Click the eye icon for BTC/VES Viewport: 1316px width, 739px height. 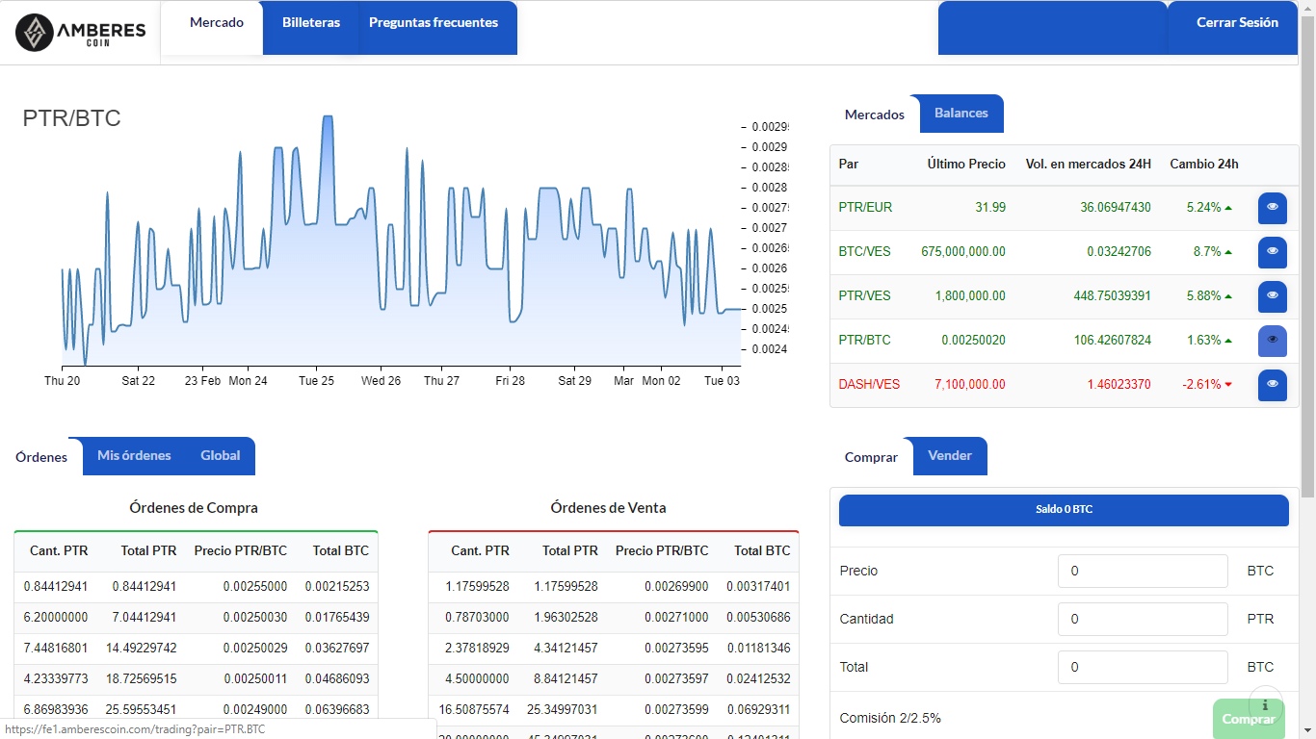1272,252
